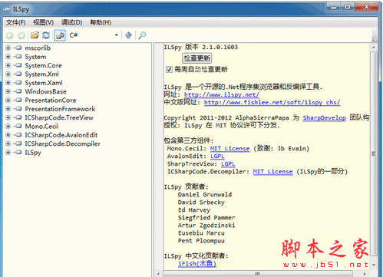This screenshot has width=383, height=277.
Task: Toggle the show internal types toolbar button
Action: 60,35
